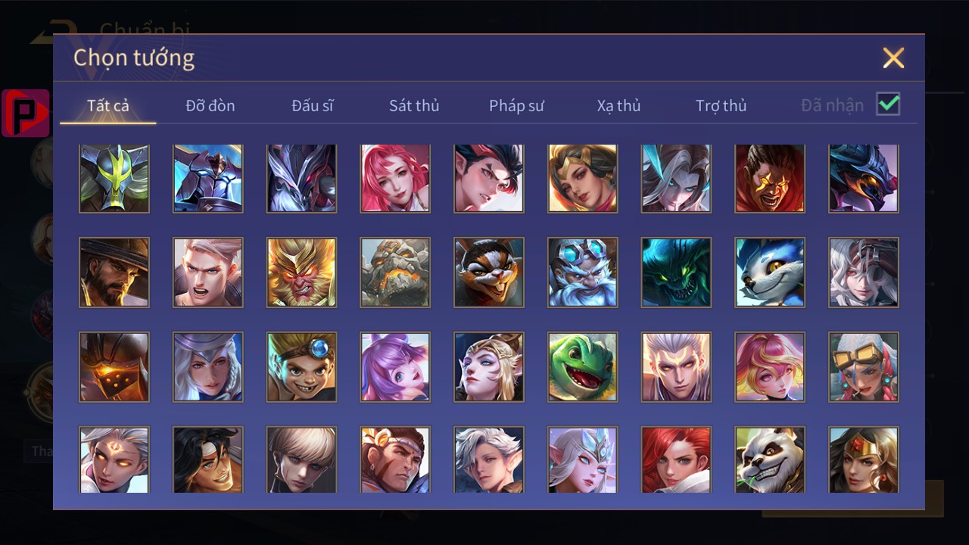Screen dimensions: 969x545
Task: Choose the dark green monster hero portrait
Action: [676, 272]
